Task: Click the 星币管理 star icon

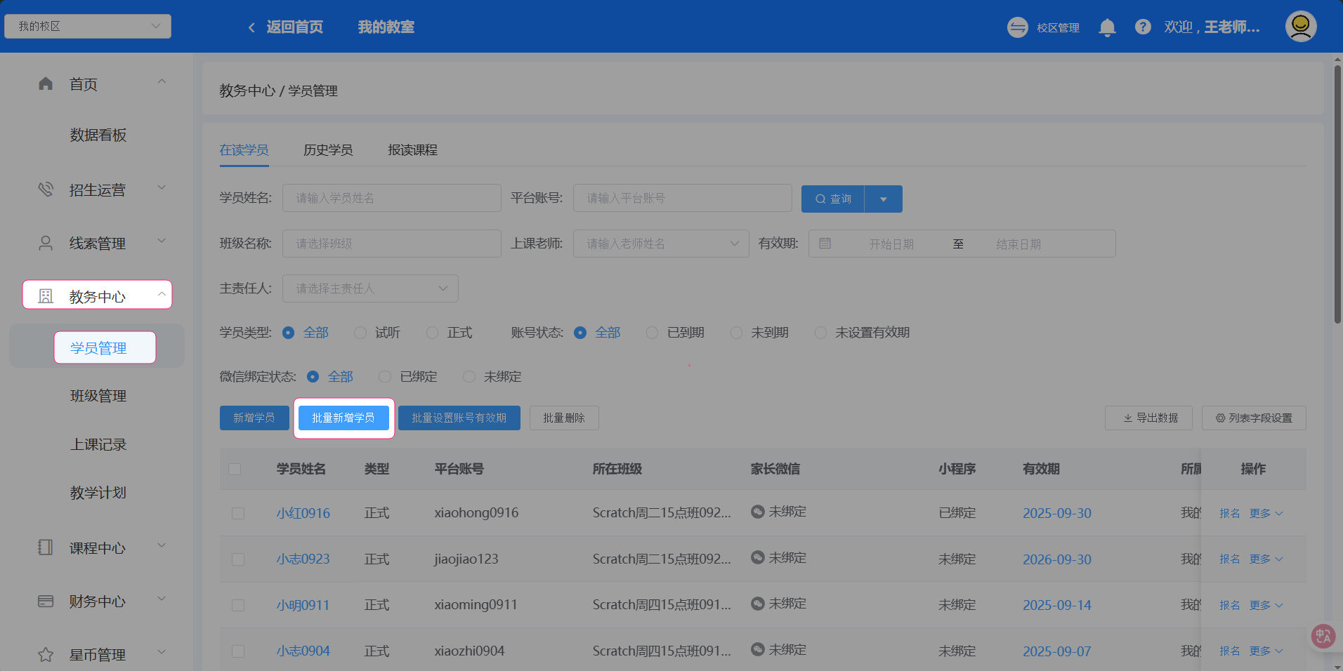Action: pyautogui.click(x=46, y=655)
